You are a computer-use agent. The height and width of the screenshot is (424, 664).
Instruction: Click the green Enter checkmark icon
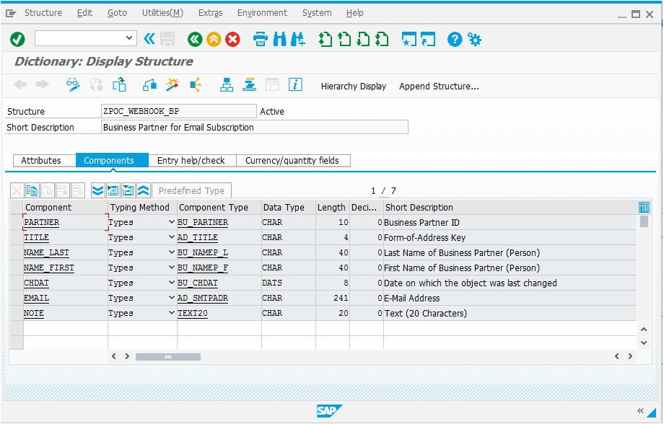(x=17, y=40)
